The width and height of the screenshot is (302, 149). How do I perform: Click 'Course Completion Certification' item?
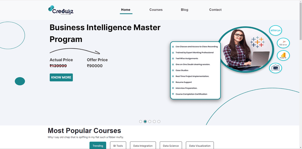191,94
